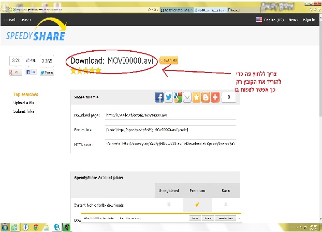This screenshot has height=232, width=322.
Task: Click the orange star bookmark icon
Action: 196,97
